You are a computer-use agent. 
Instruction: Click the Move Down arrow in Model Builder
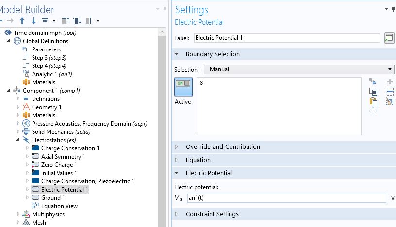33,21
